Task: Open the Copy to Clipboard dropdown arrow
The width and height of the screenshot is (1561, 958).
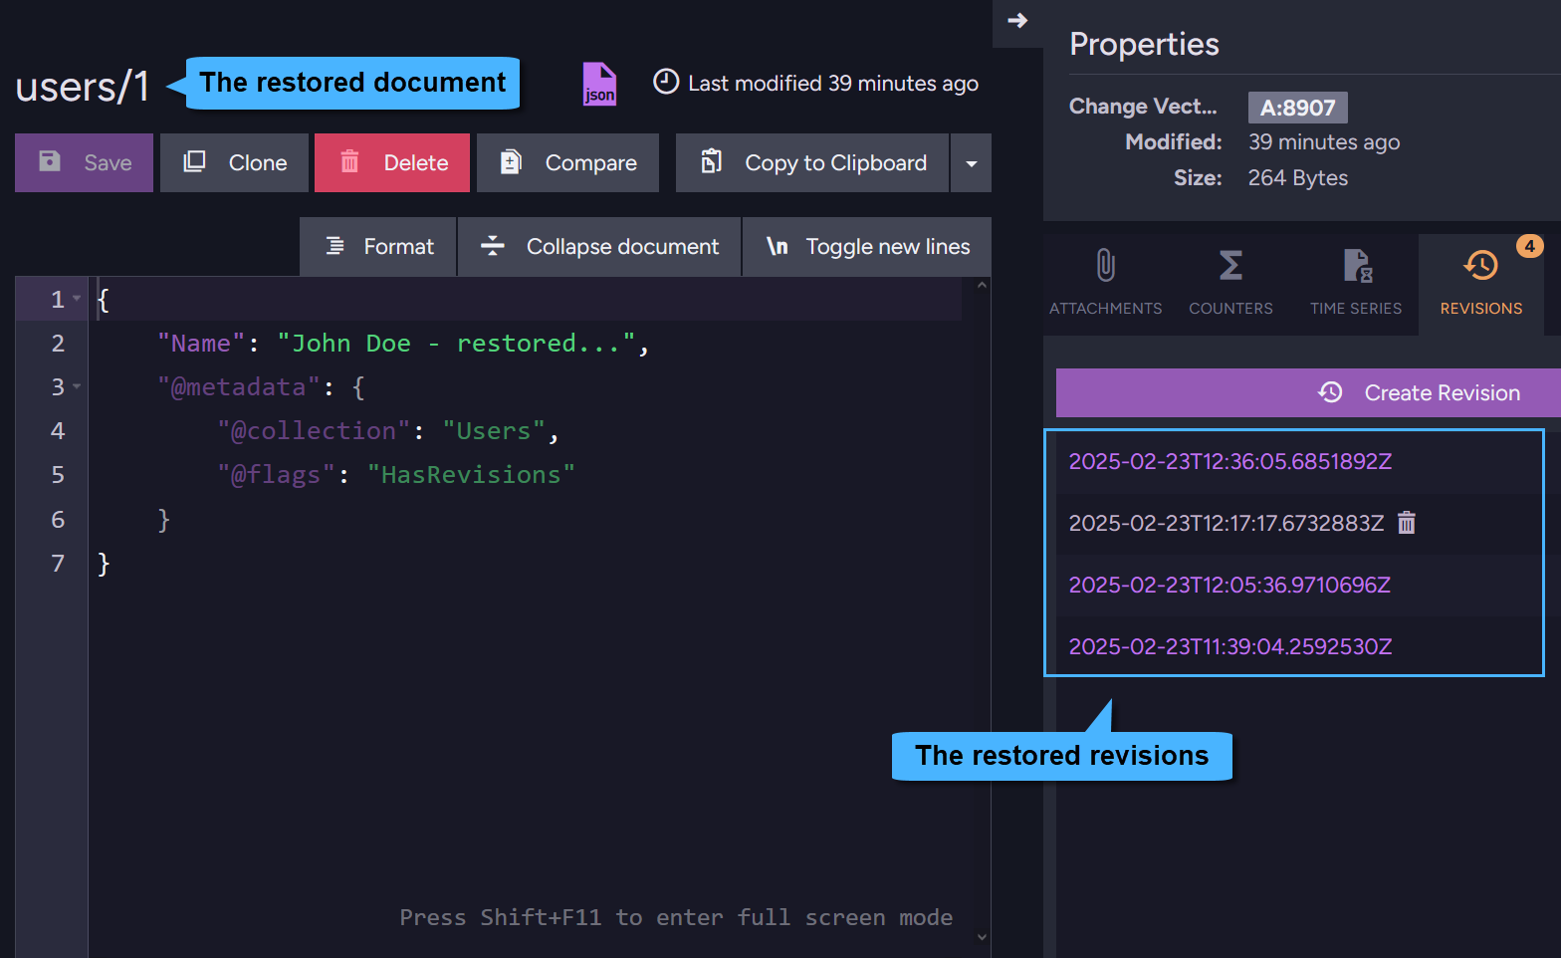Action: pos(972,163)
